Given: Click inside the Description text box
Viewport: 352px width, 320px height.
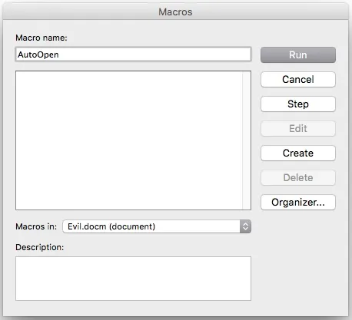Looking at the screenshot, I should 133,279.
